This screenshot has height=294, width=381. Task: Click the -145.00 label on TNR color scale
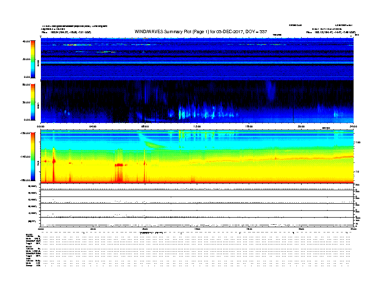pos(25,157)
